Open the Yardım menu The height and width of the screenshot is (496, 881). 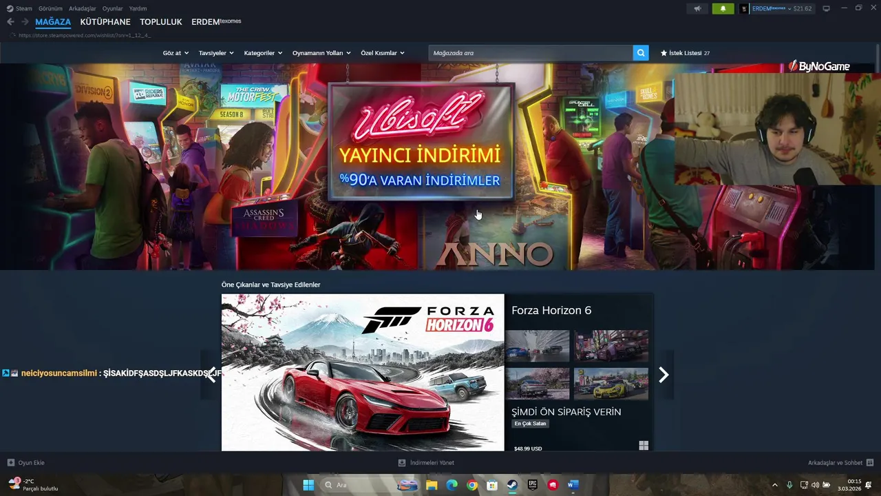click(x=138, y=8)
